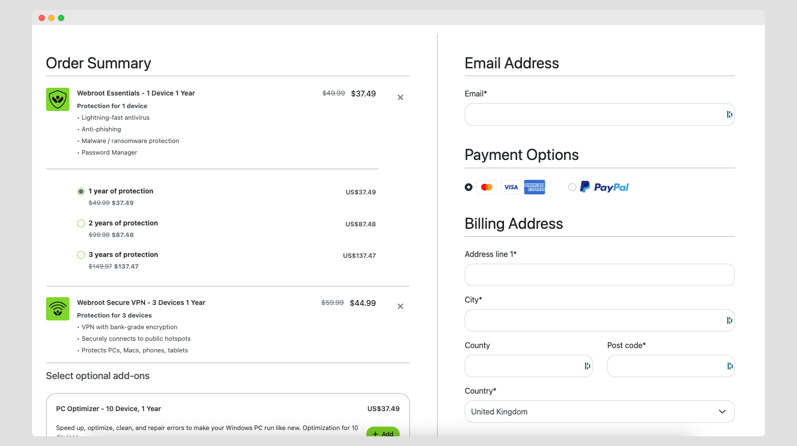The height and width of the screenshot is (446, 797).
Task: Click the 'Webroot Secure VPN - 3 Devices 1 Year' title
Action: click(141, 303)
